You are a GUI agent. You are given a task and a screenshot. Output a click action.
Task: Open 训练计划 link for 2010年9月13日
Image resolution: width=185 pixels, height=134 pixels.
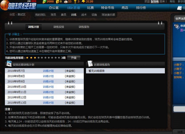[x=48, y=102]
